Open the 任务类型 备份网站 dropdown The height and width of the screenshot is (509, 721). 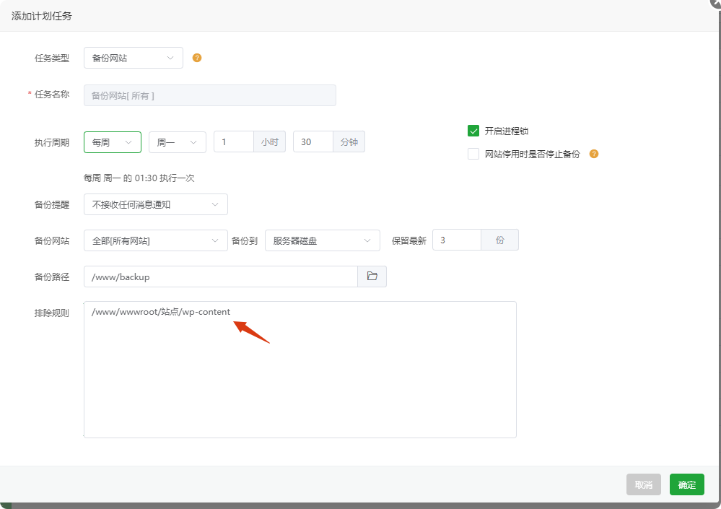pyautogui.click(x=134, y=58)
